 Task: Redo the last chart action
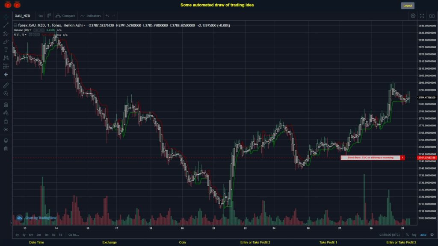point(114,16)
